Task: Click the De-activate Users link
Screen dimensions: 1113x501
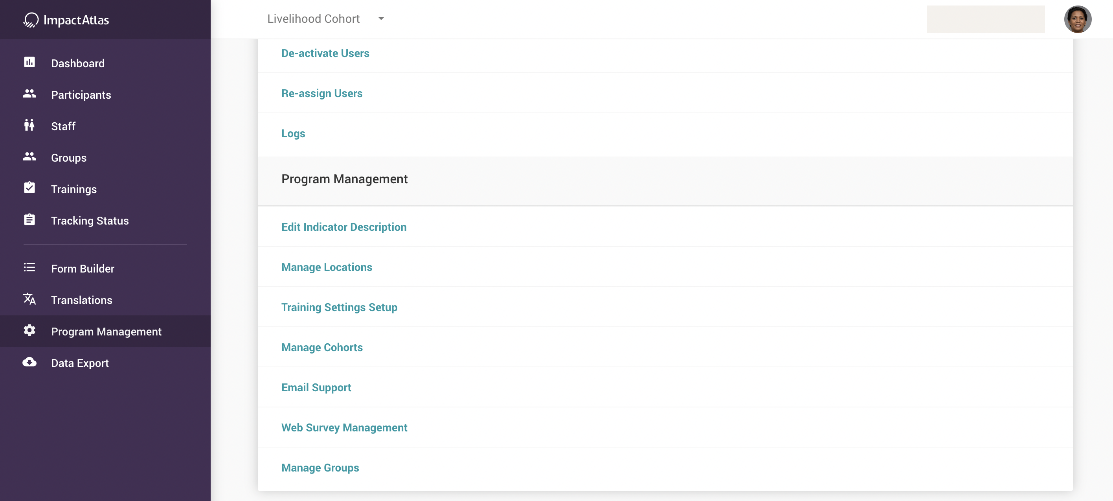Action: [325, 53]
